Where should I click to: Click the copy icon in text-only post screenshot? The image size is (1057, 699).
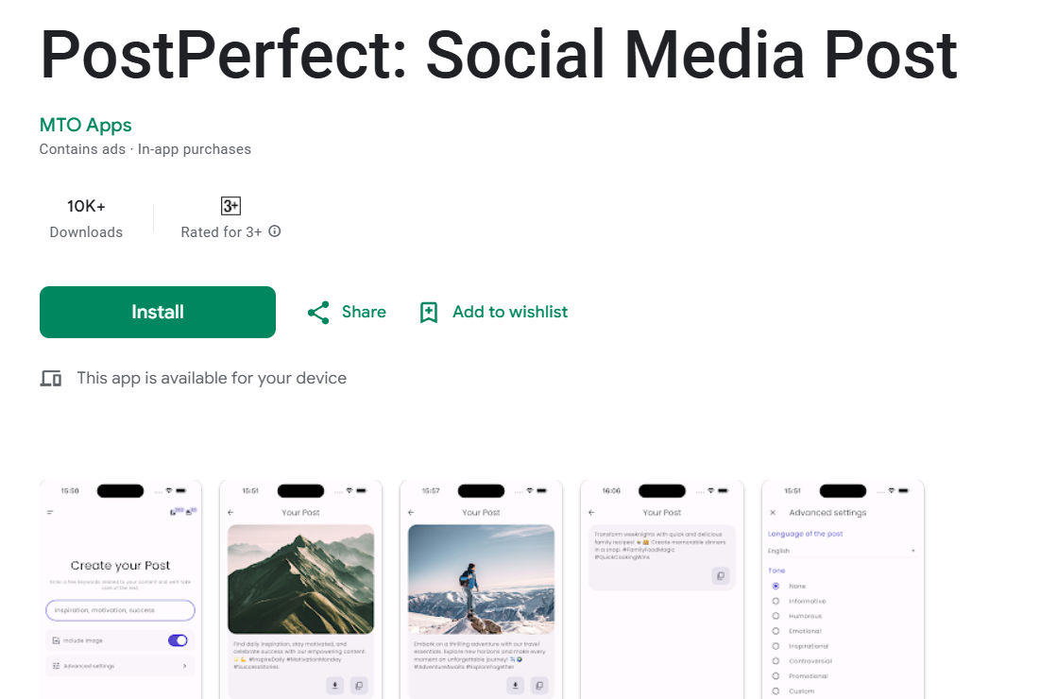721,575
